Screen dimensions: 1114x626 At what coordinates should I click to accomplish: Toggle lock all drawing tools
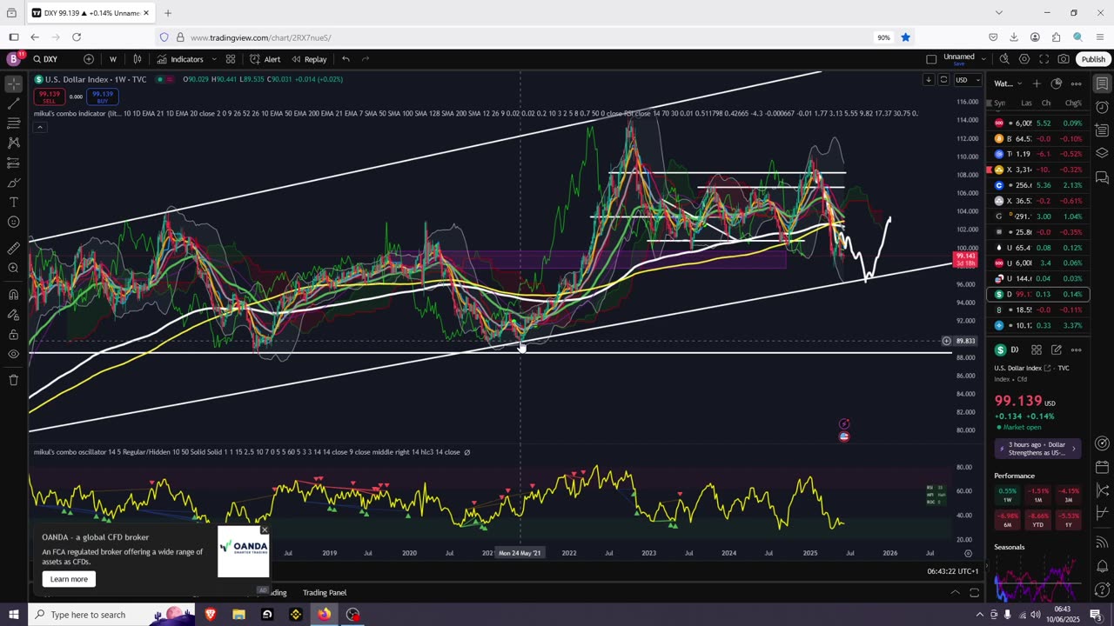click(13, 335)
